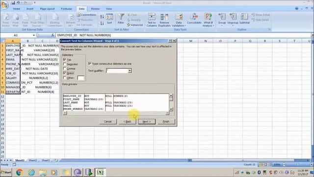This screenshot has width=314, height=177.
Task: Click Subtotal tool
Action: (244, 19)
